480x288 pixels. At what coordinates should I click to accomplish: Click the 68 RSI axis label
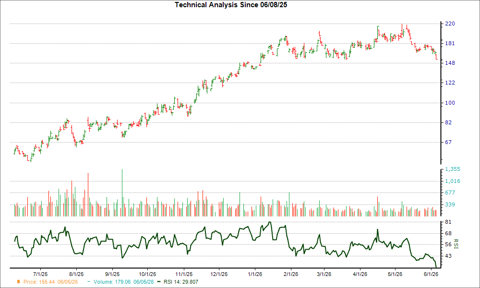(x=448, y=234)
